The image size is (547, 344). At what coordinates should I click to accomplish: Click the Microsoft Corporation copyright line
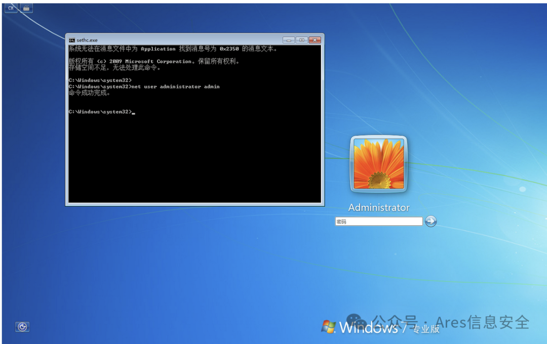(x=154, y=61)
